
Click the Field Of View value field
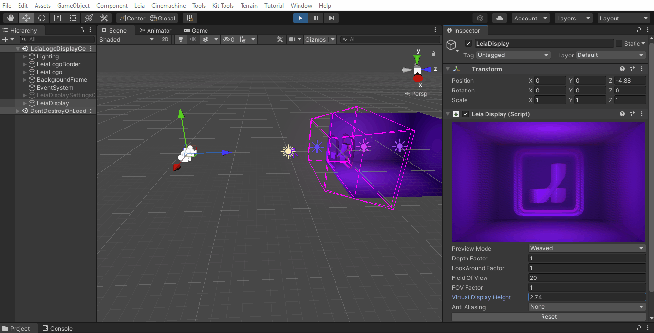(x=587, y=277)
